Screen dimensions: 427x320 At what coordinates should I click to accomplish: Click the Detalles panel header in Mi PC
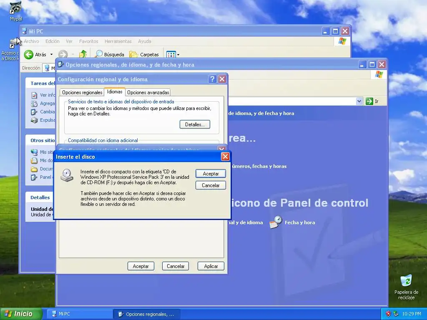[x=40, y=197]
